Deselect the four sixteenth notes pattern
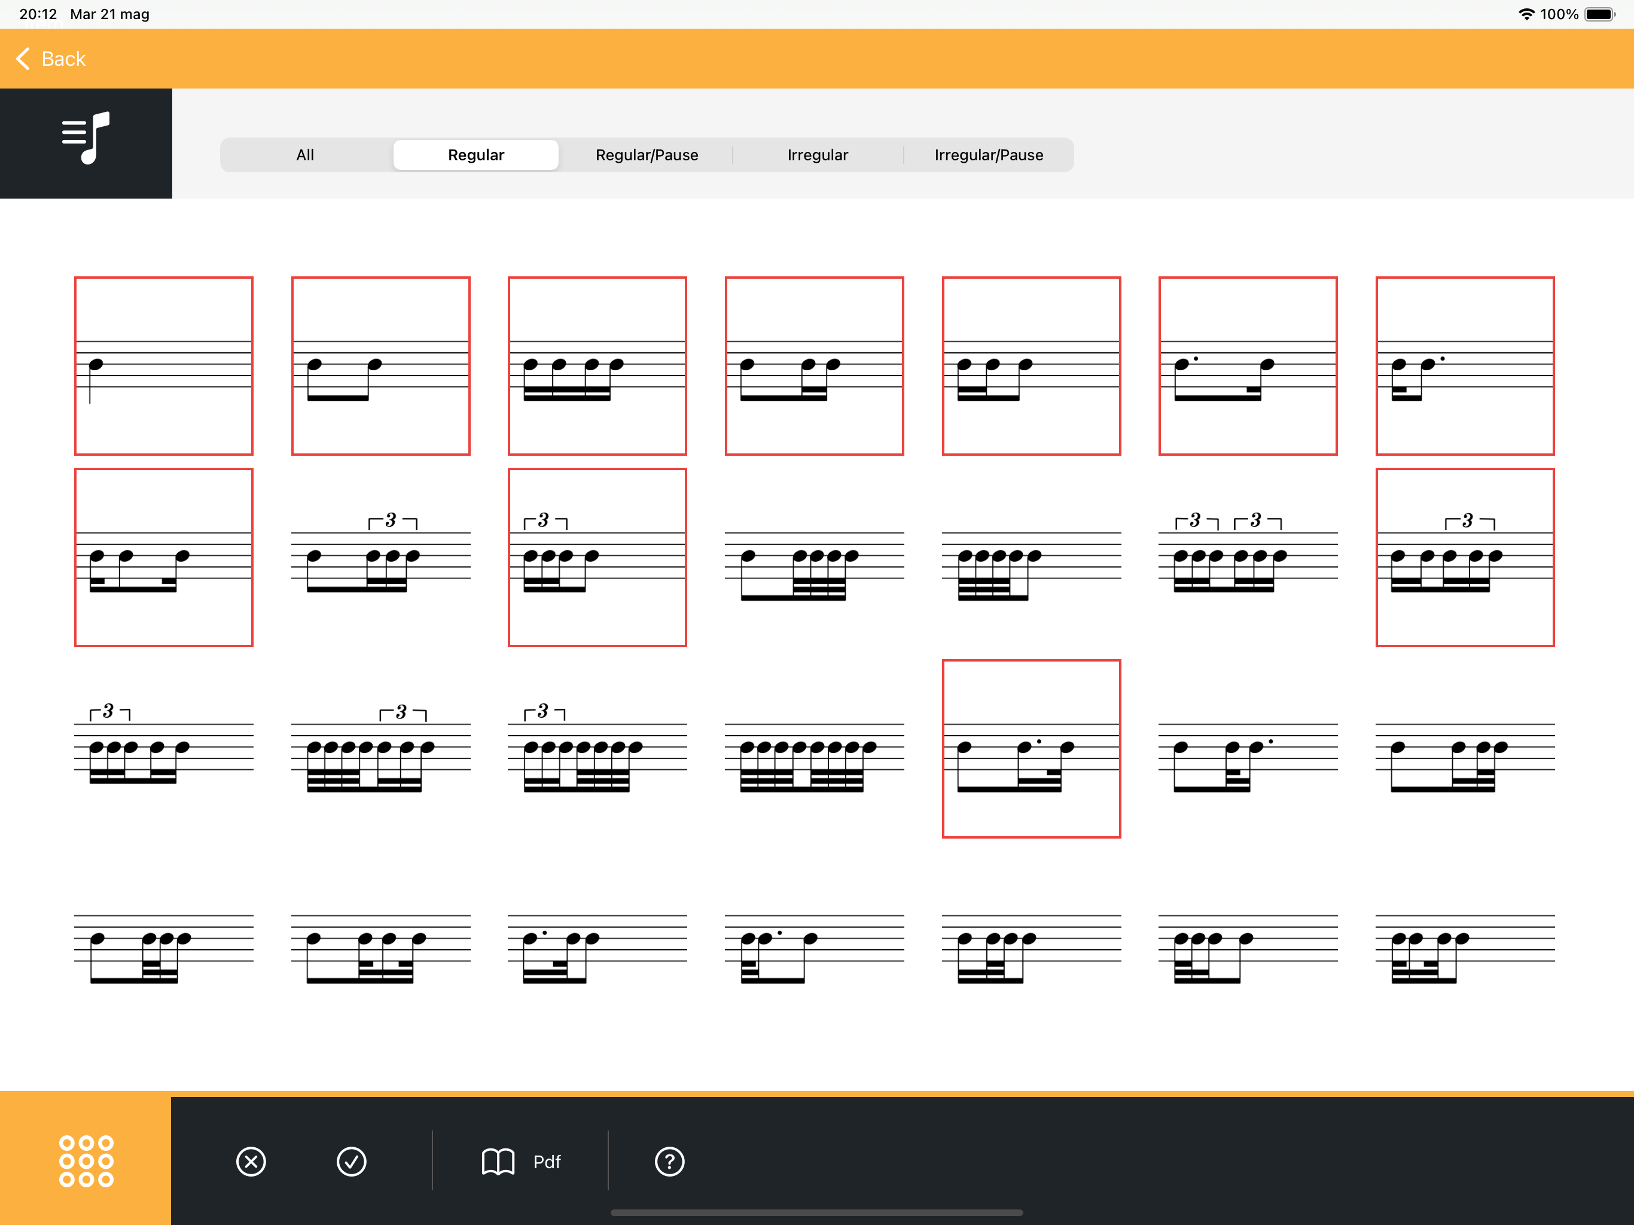 (597, 365)
